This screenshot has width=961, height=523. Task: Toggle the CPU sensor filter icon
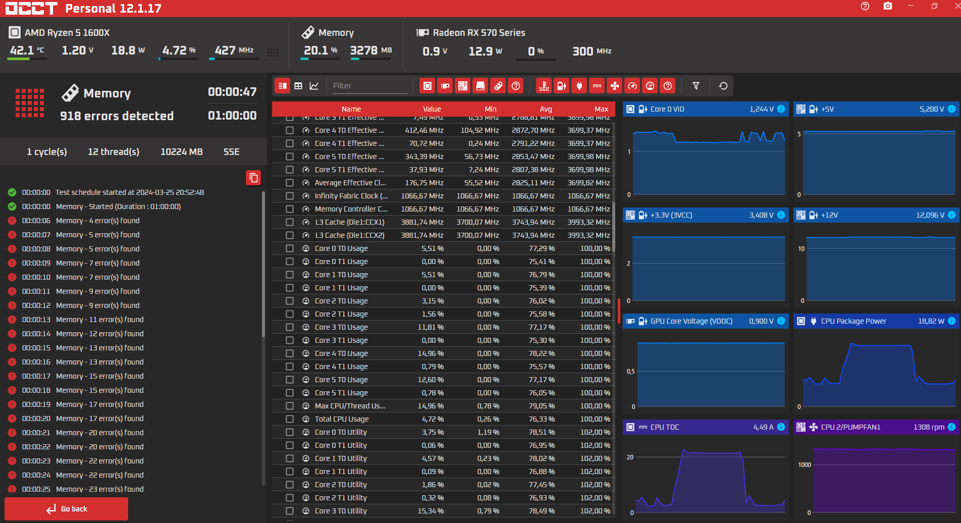(428, 86)
